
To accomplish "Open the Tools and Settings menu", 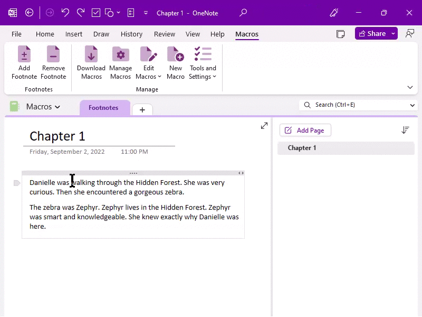I will pos(203,62).
